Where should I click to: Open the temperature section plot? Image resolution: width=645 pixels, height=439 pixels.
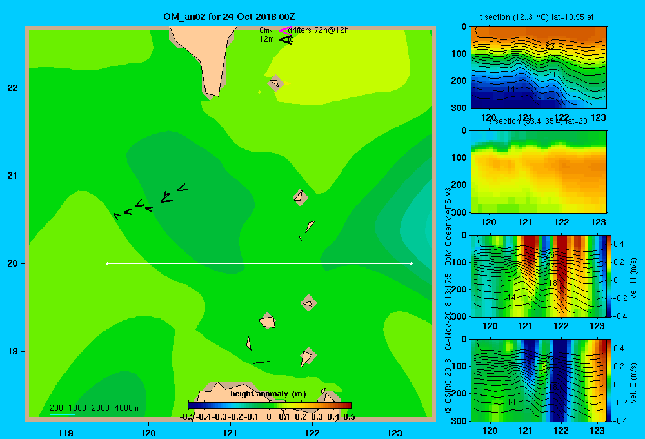[x=539, y=68]
